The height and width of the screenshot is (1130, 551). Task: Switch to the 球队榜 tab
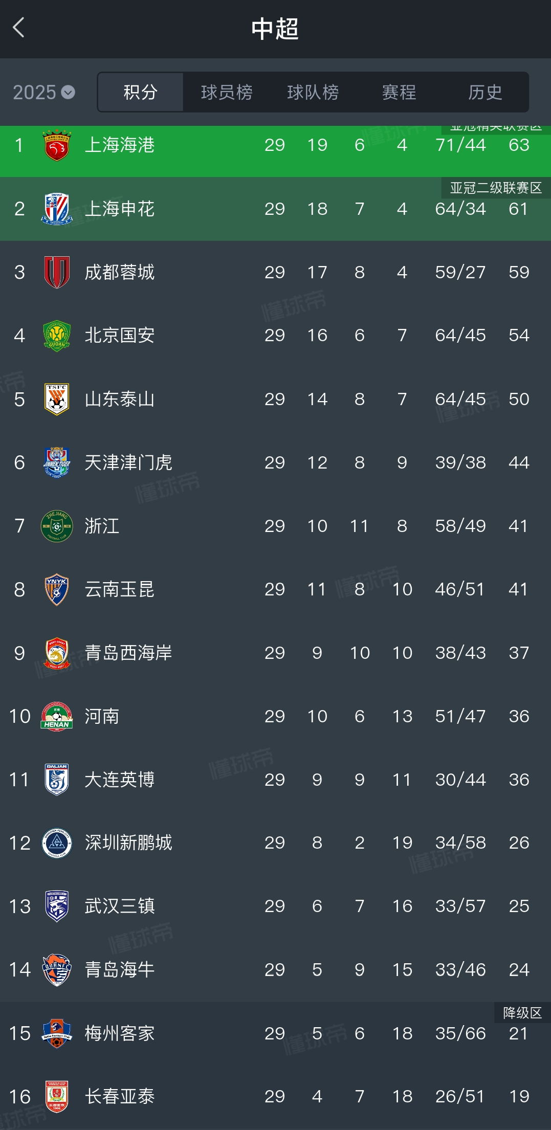pos(313,93)
